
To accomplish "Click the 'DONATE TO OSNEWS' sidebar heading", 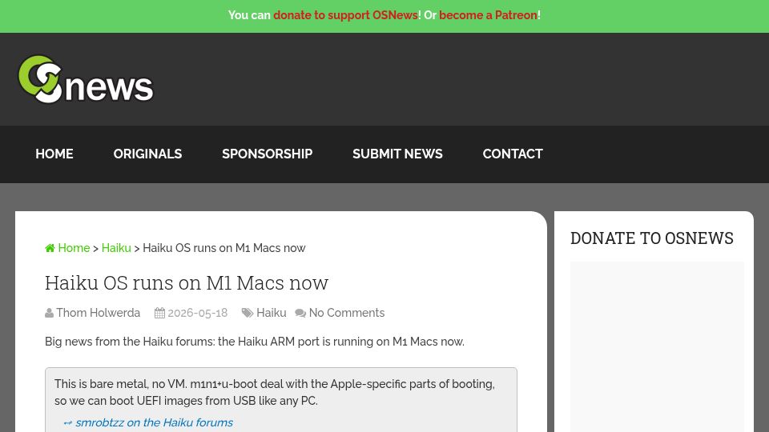I will [x=652, y=238].
